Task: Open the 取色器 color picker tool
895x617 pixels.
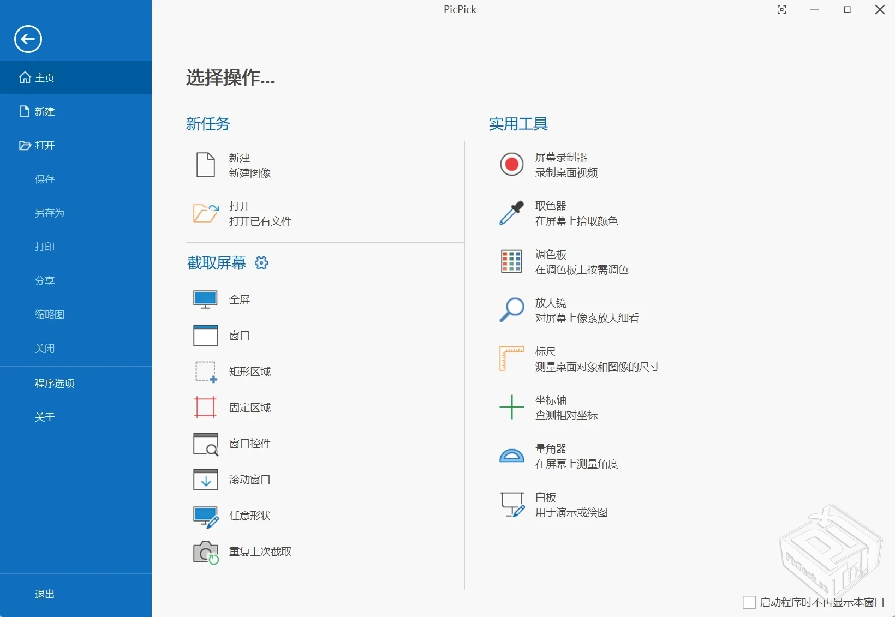Action: pyautogui.click(x=551, y=213)
